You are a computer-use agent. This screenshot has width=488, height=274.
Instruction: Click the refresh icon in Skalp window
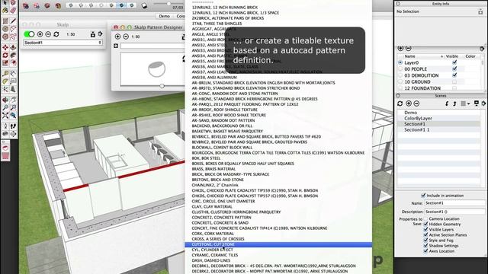click(56, 34)
